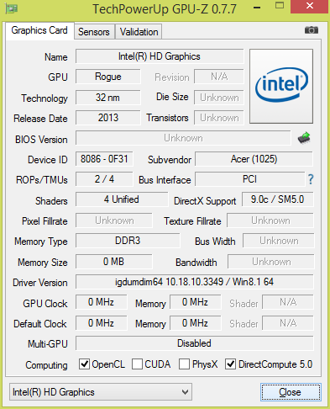Screen dimensions: 330x409
Task: Click the Pixel Fillrate Unknown field
Action: (114, 220)
